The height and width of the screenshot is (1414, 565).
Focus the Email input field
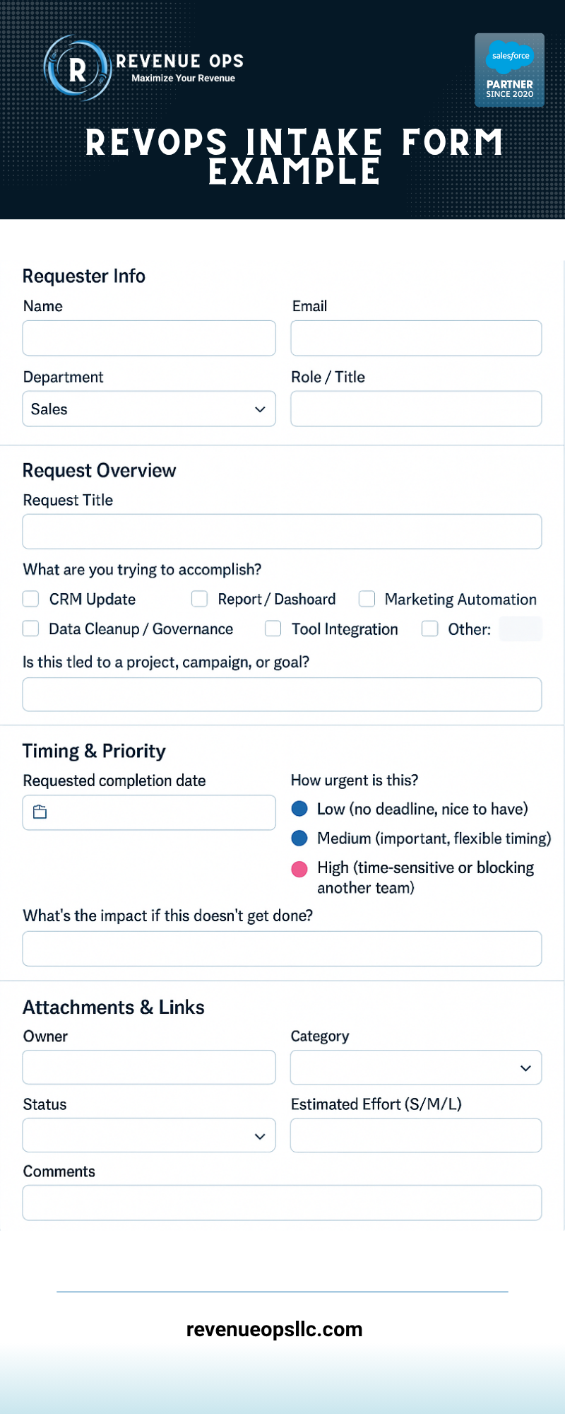pos(416,338)
